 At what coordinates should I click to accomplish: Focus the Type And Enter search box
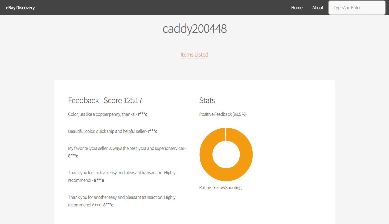point(357,8)
